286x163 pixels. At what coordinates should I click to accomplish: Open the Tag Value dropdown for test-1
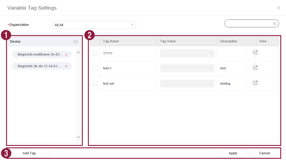click(x=187, y=68)
